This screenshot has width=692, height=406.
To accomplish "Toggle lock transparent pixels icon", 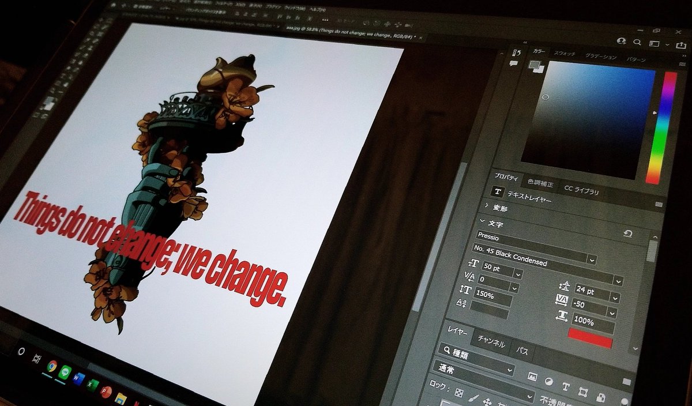I will click(459, 392).
